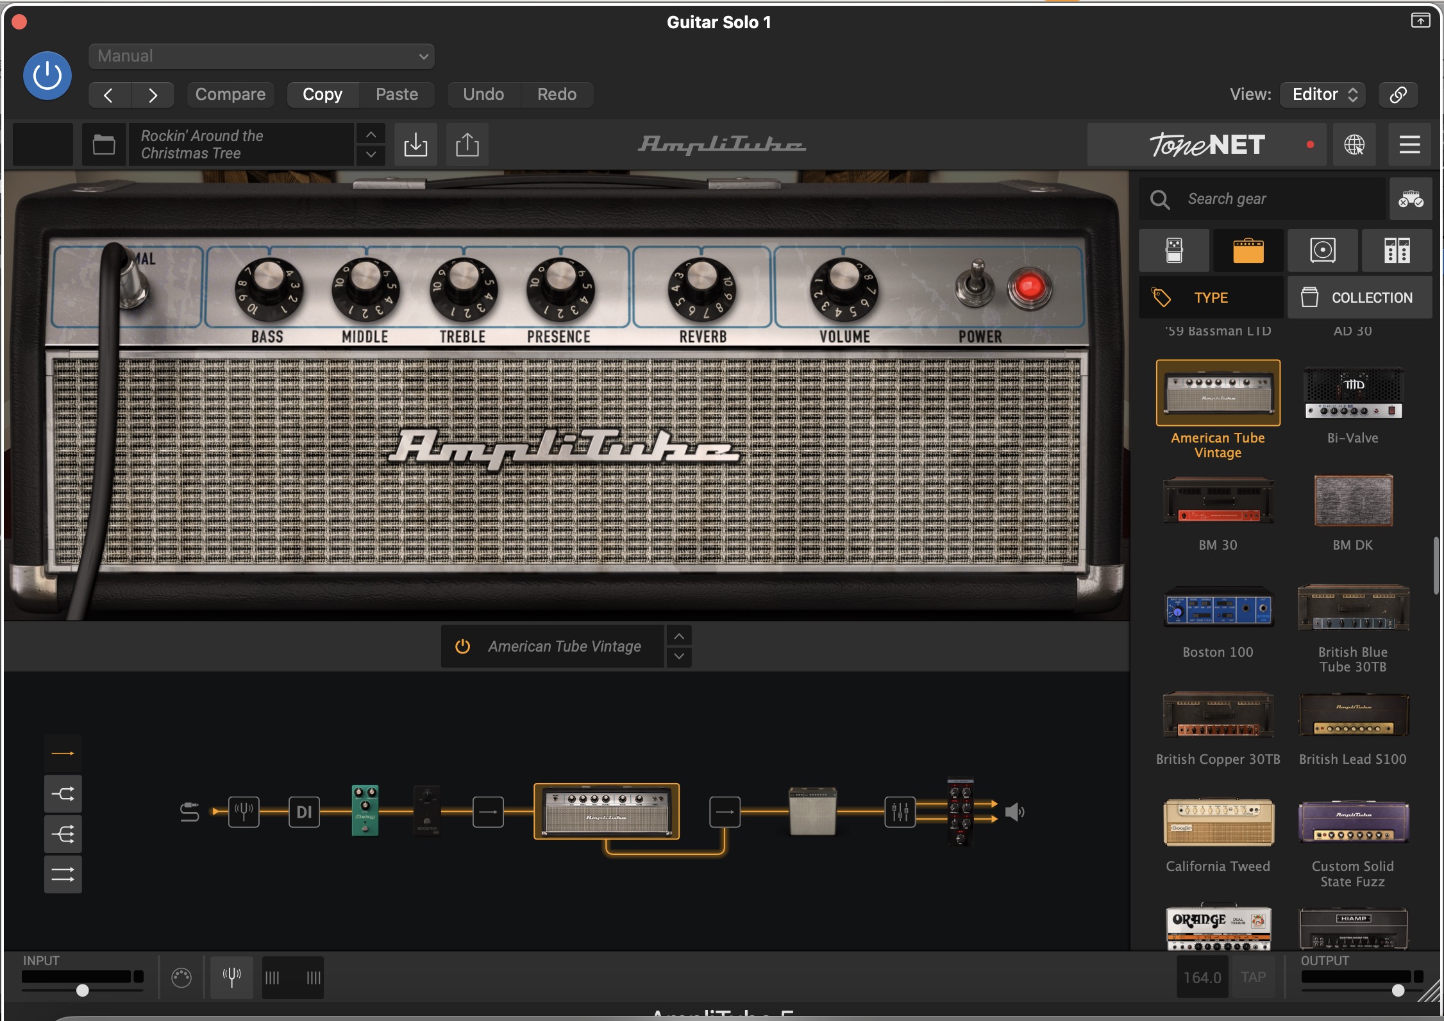Click the Search gear field
This screenshot has height=1021, width=1444.
[x=1263, y=199]
